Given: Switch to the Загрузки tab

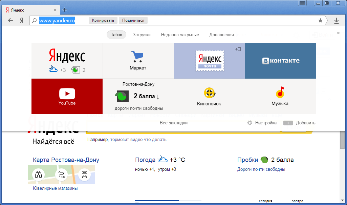Looking at the screenshot, I should pyautogui.click(x=142, y=35).
